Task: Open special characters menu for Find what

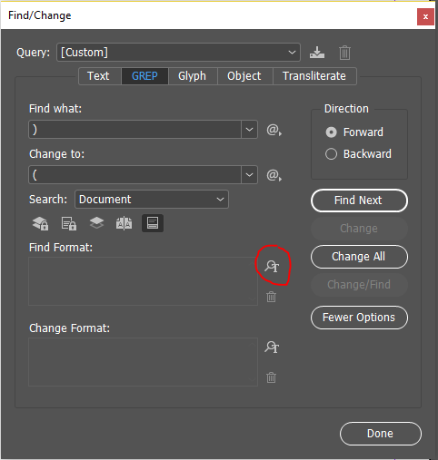Action: pyautogui.click(x=274, y=130)
